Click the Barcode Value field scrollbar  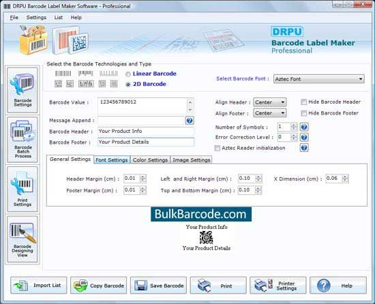(190, 106)
